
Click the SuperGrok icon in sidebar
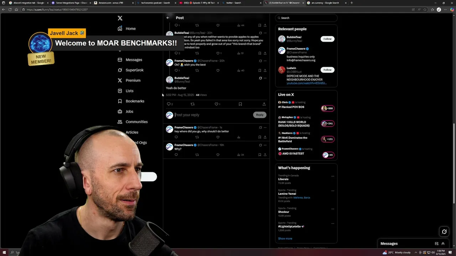point(120,70)
